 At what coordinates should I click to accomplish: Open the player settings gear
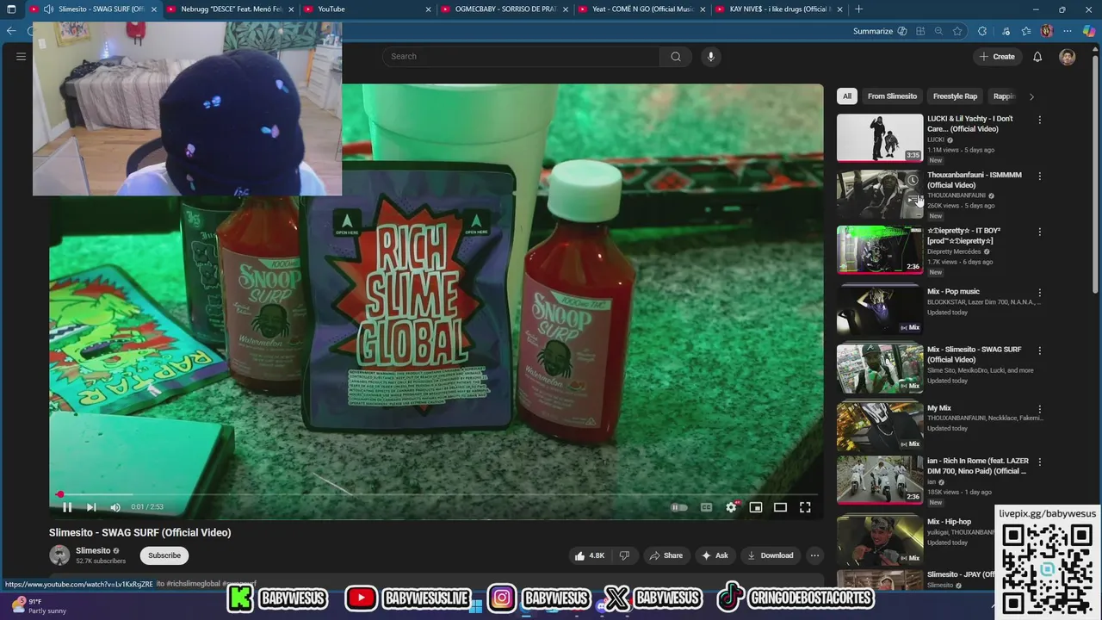731,507
